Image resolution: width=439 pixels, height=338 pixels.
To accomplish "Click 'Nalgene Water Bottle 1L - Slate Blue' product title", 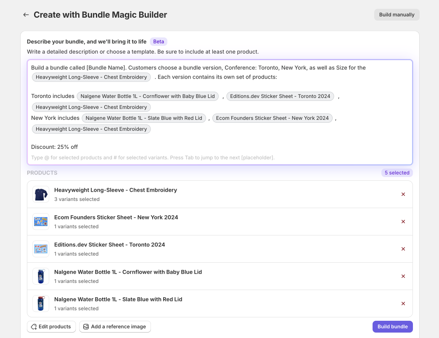I will [x=118, y=299].
